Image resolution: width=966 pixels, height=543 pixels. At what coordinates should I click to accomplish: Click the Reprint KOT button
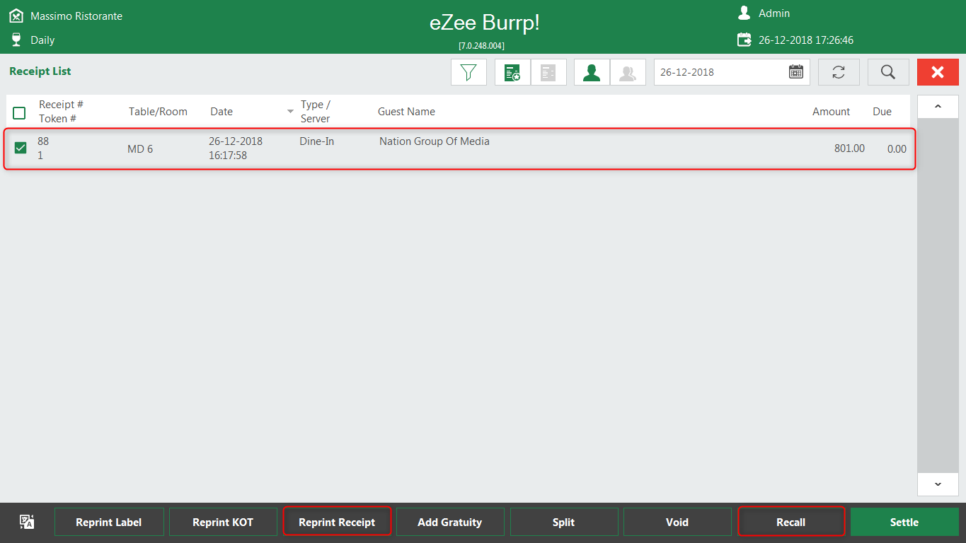pos(223,522)
